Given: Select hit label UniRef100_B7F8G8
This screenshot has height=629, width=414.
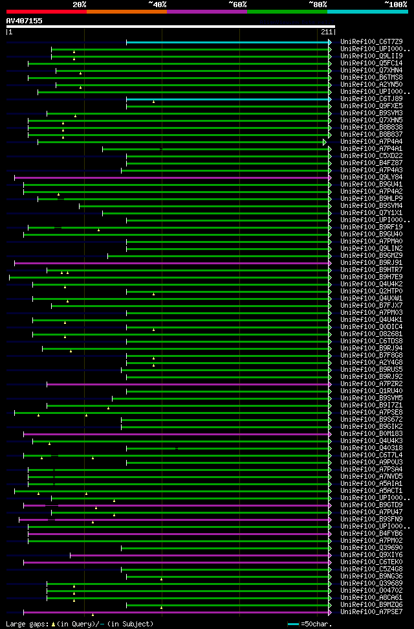Looking at the screenshot, I should (371, 356).
